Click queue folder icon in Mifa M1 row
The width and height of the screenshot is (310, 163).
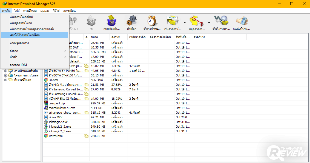86,85
